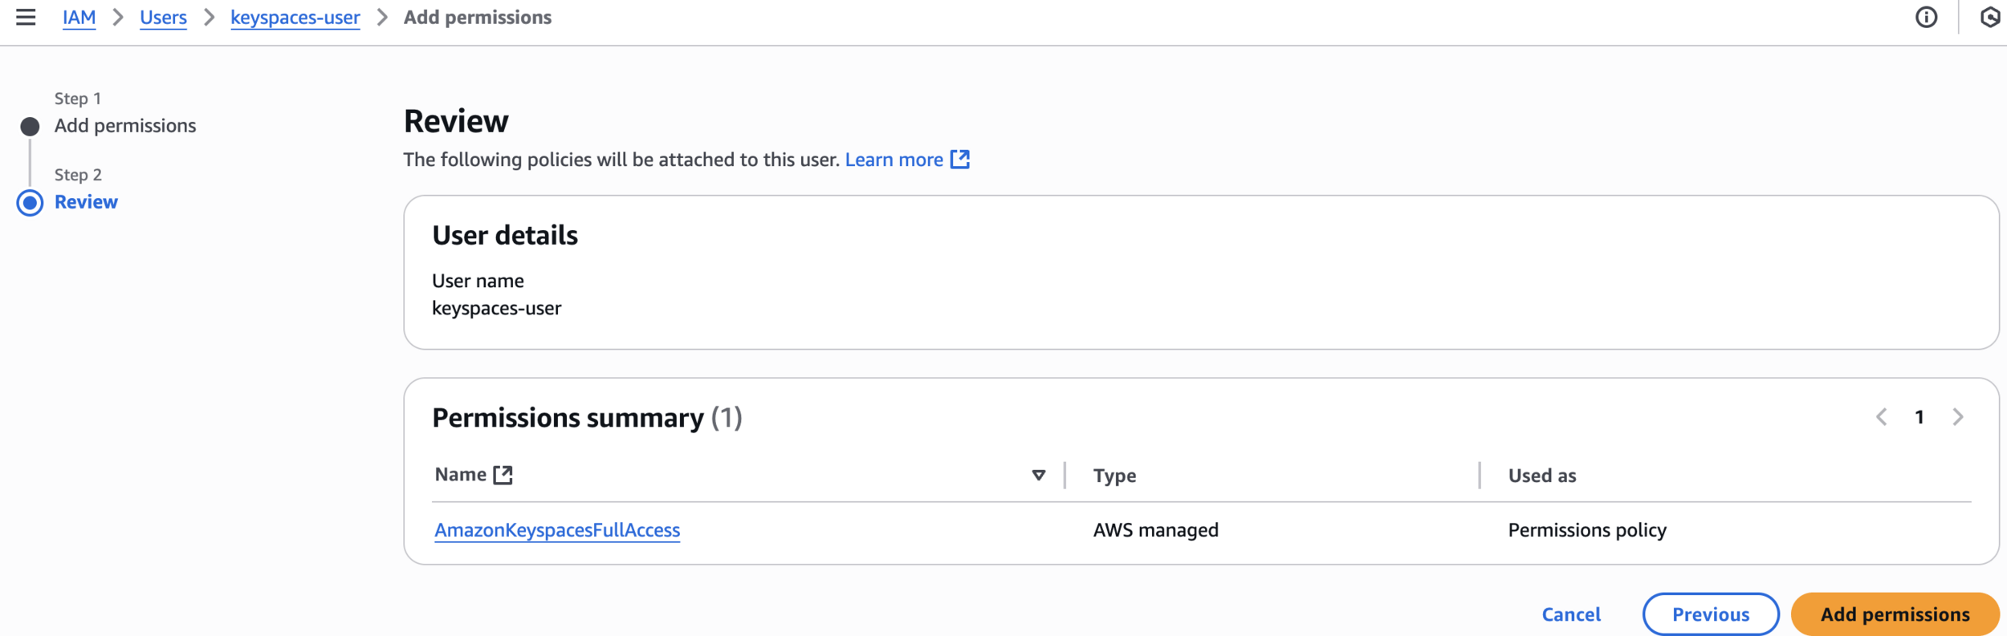Screen dimensions: 2007x636
Task: Open AmazonKeyspacesFullAccess policy link
Action: [557, 530]
